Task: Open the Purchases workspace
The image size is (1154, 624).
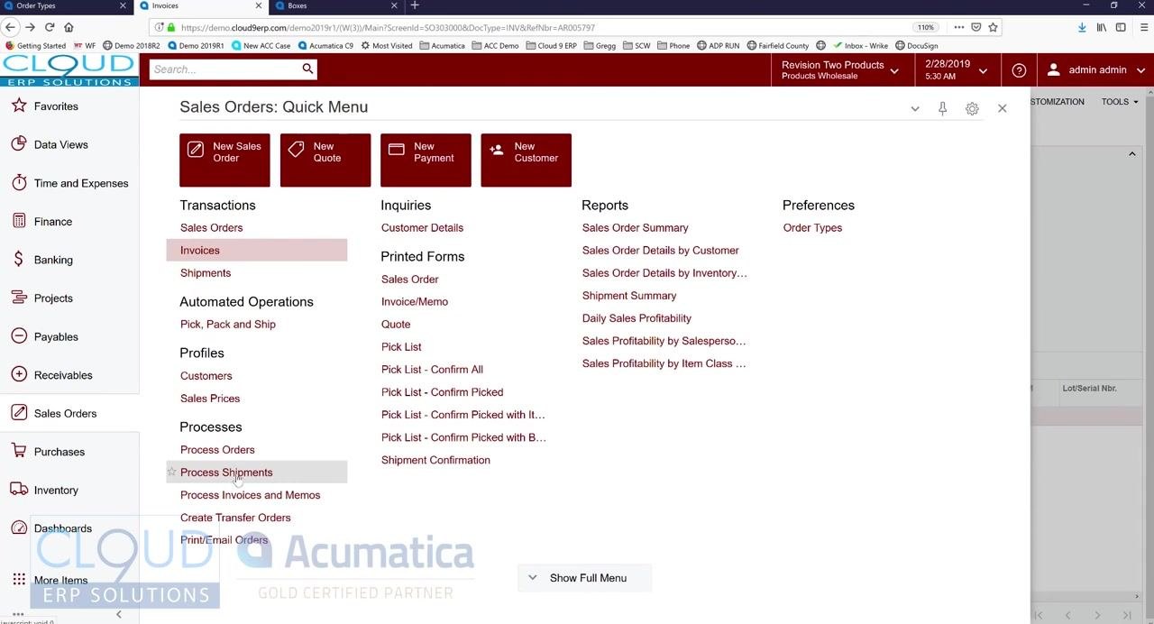Action: coord(60,452)
